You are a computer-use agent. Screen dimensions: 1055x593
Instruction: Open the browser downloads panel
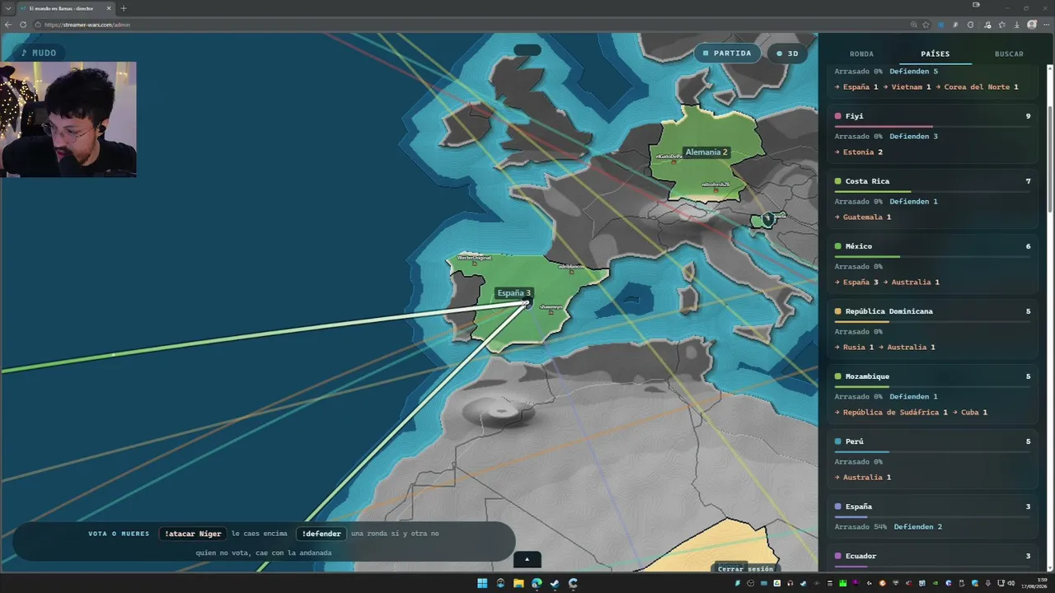[x=1016, y=25]
